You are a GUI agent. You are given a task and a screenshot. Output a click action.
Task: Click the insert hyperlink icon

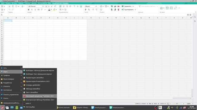point(175,8)
